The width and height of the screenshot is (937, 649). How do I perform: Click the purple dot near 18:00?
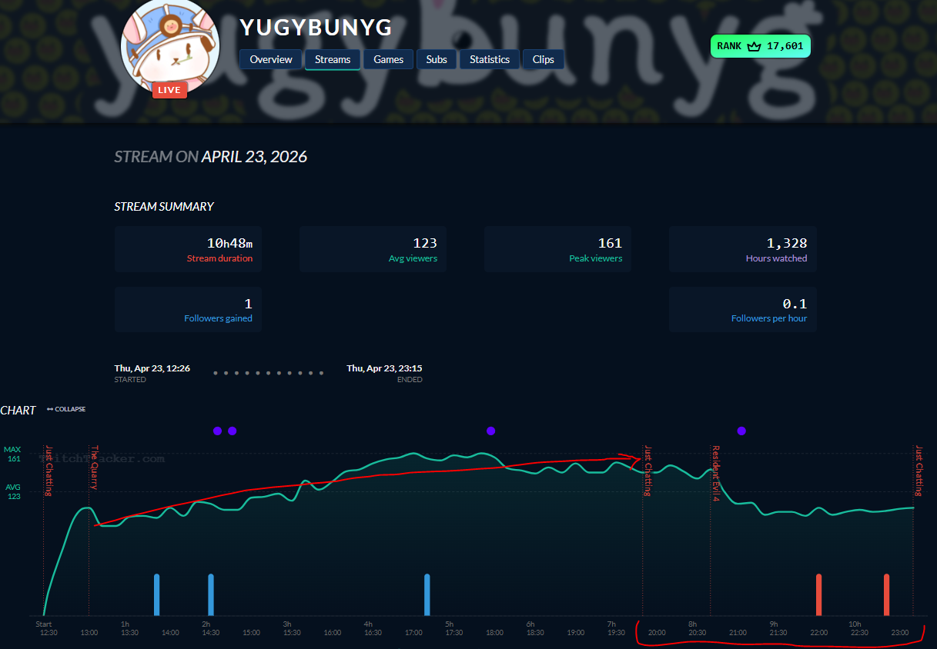point(491,431)
